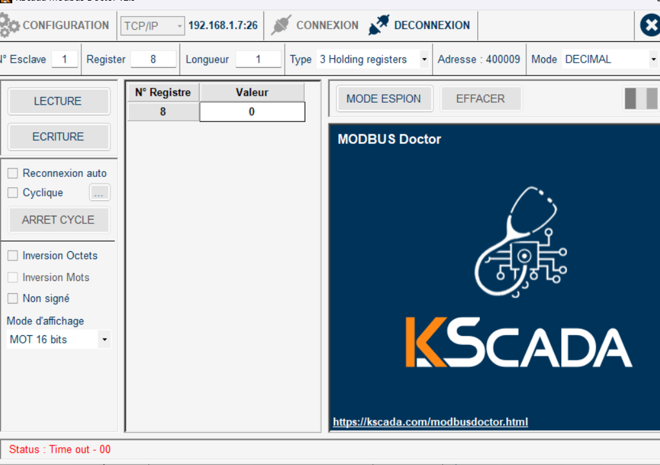660x465 pixels.
Task: Click the CONFIGURATION toolbar label
Action: click(x=66, y=25)
